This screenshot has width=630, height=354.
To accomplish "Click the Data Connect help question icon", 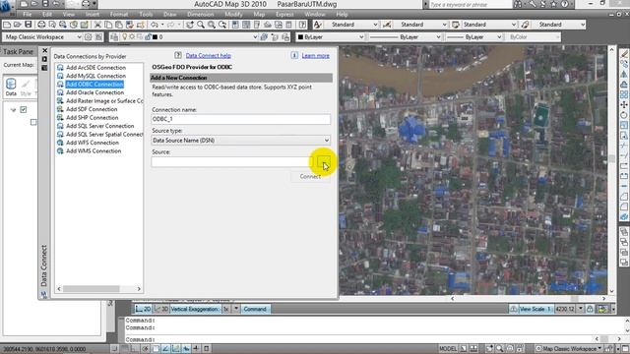I will [x=178, y=55].
